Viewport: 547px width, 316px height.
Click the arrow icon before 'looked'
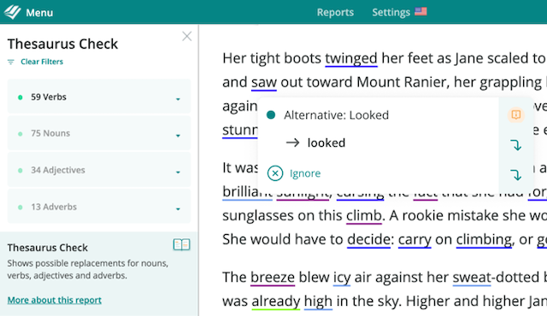pos(292,143)
